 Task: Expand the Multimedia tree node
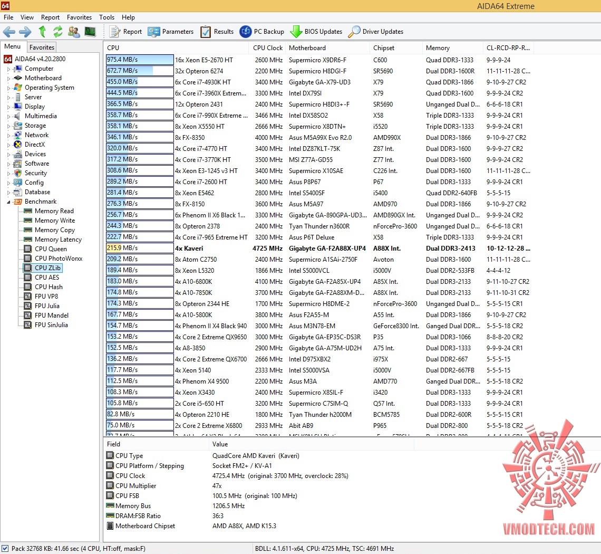click(8, 116)
